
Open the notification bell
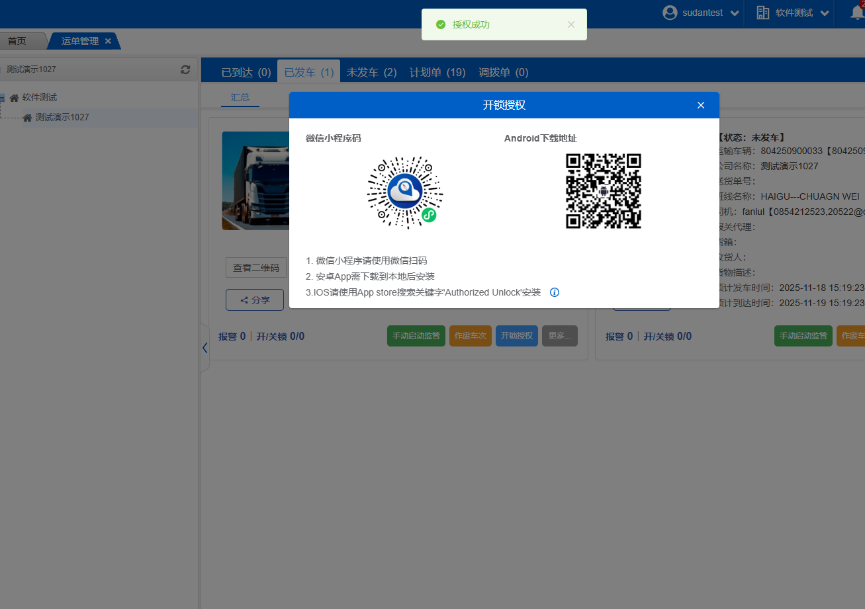click(857, 13)
